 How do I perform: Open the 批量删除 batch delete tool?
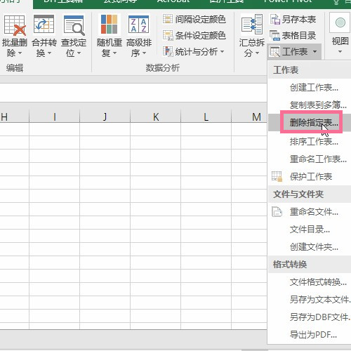15,36
